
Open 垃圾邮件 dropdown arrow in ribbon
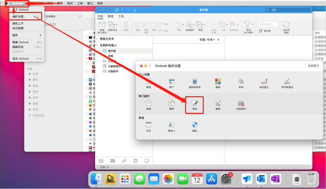[x=194, y=24]
